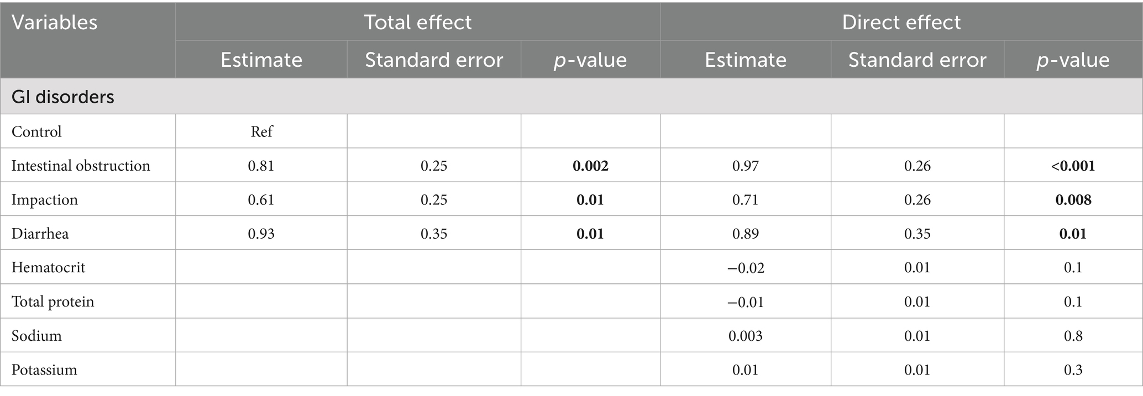
Task: Click the Impaction row label
Action: (x=45, y=199)
